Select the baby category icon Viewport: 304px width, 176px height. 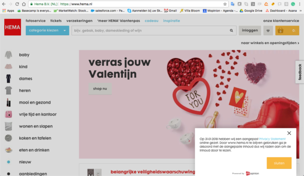coord(8,55)
